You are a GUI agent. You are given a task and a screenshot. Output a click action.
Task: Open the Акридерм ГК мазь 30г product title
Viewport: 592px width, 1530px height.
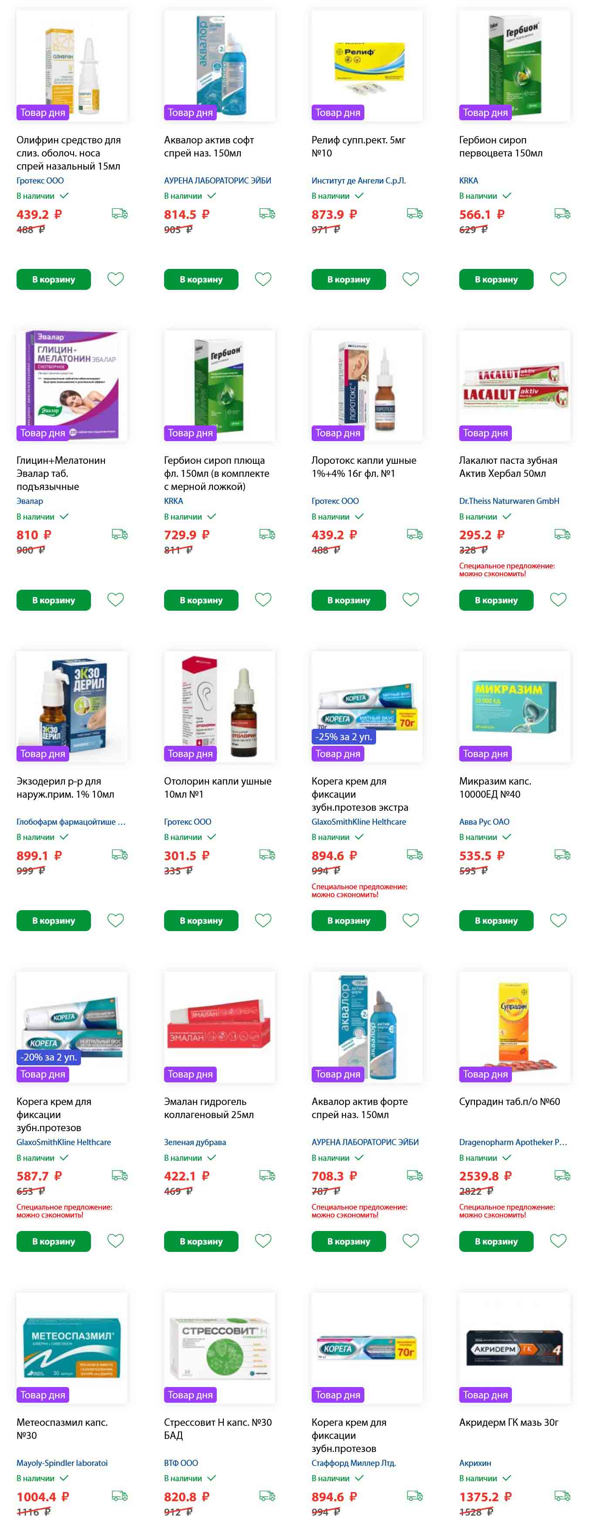[509, 1422]
